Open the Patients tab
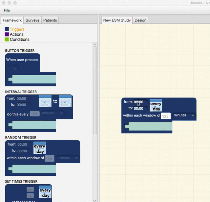 [50, 20]
